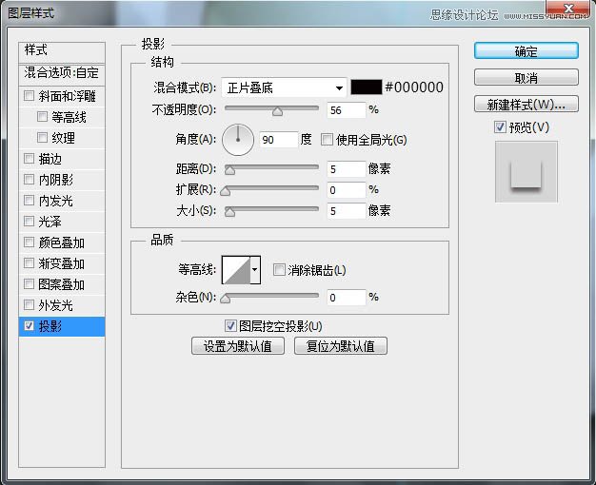This screenshot has height=485, width=596.
Task: Tick the 纹理 checkbox
Action: pos(42,137)
